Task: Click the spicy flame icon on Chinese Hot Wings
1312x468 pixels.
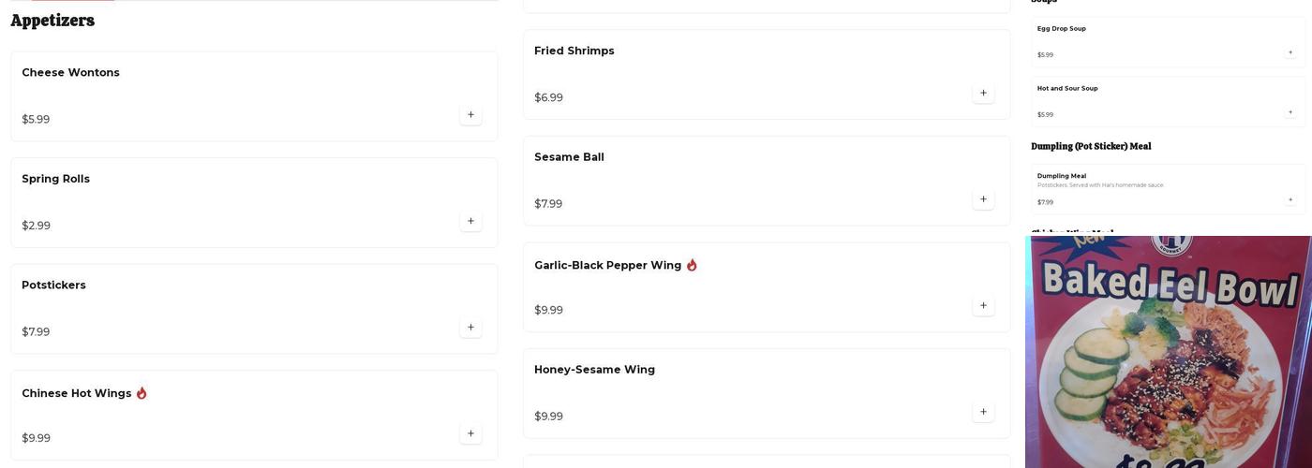Action: coord(142,393)
